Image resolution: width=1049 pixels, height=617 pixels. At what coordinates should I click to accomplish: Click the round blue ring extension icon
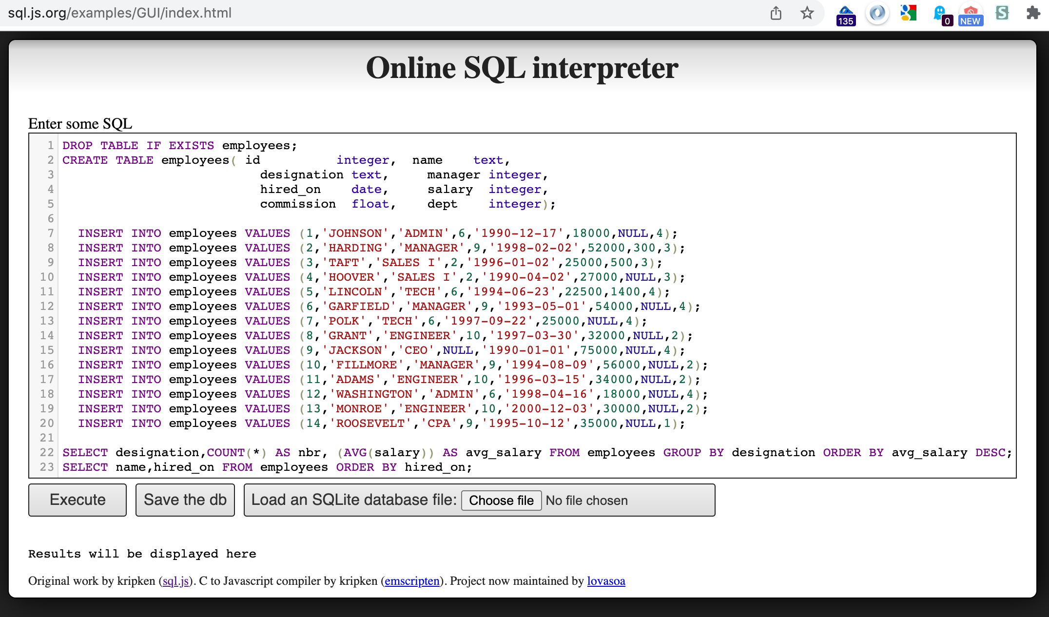pos(877,13)
